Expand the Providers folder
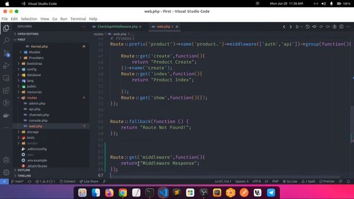 [36, 57]
